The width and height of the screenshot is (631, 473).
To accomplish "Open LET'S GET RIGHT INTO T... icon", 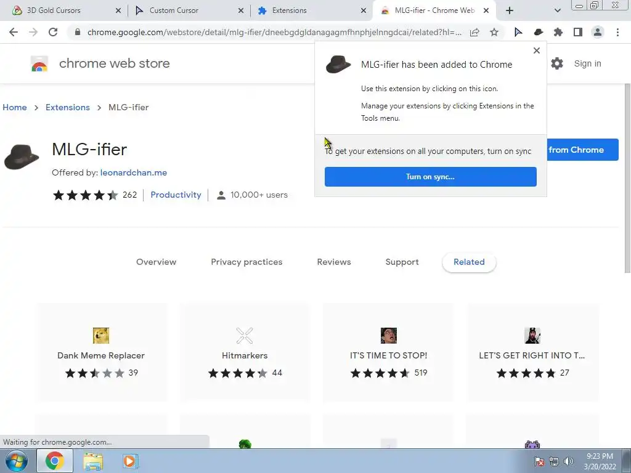I will (532, 336).
